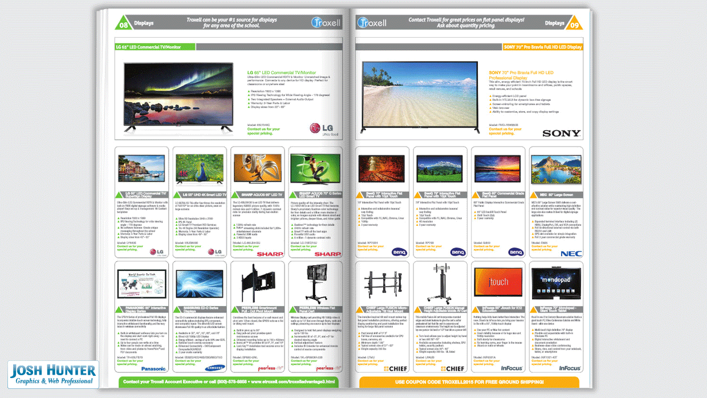Click the orange SONY 70" Pro Bravia header bar

coord(543,47)
